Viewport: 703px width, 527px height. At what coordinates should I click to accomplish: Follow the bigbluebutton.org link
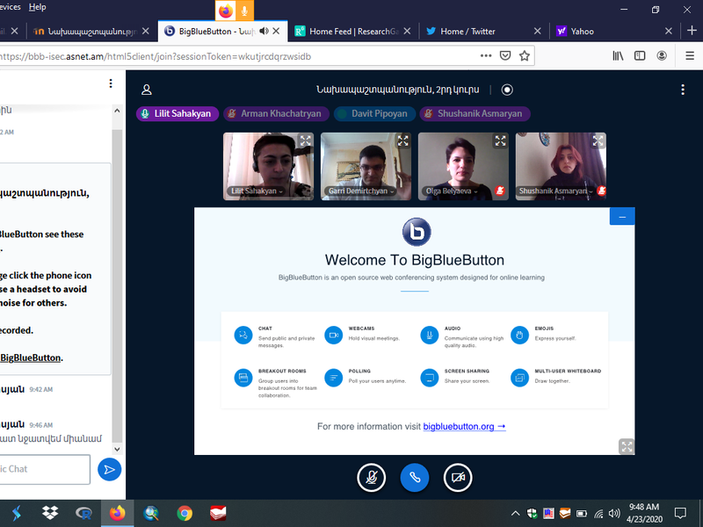click(x=464, y=426)
